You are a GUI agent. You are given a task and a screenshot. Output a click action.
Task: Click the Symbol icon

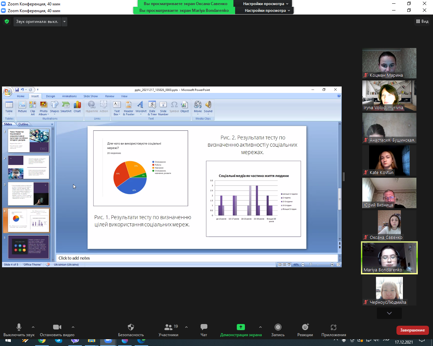click(x=174, y=106)
